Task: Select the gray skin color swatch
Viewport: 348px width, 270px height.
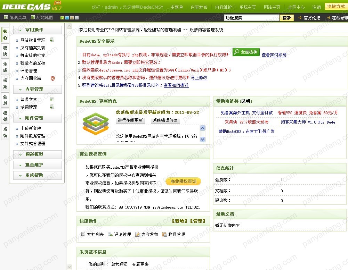Action: [x=77, y=18]
